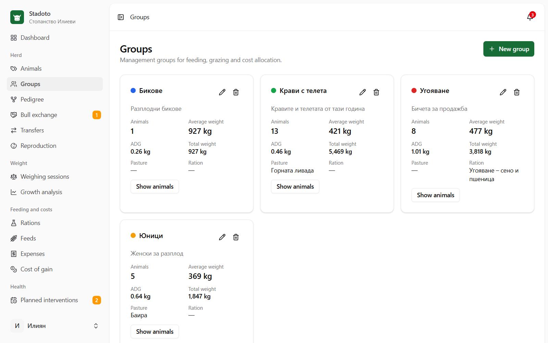Click the blue color dot of Бикове
The image size is (548, 343).
pyautogui.click(x=133, y=91)
